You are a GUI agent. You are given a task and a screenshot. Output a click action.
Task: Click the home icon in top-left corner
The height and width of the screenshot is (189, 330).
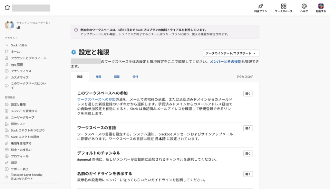(x=7, y=8)
